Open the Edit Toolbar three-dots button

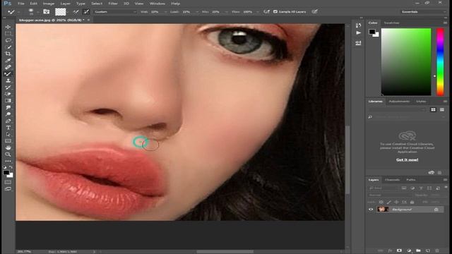tap(8, 161)
